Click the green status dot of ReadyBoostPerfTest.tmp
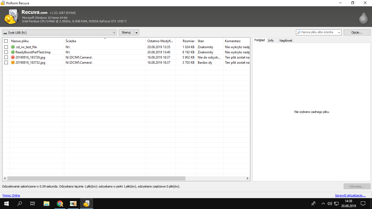Screen dimensions: 372x209 click(x=13, y=52)
